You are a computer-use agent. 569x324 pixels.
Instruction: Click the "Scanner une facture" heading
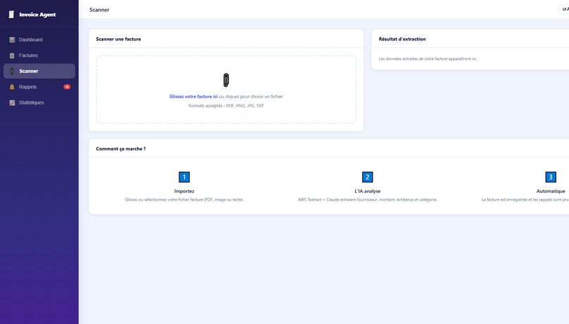pos(119,39)
